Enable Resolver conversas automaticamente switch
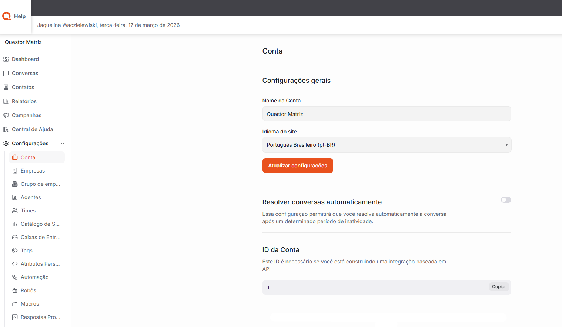This screenshot has height=327, width=562. click(x=506, y=200)
